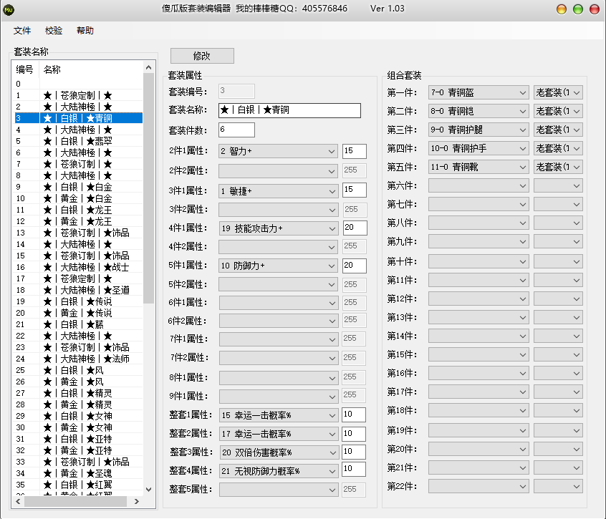606x519 pixels.
Task: Click the 套装件数 input field
Action: pyautogui.click(x=236, y=130)
